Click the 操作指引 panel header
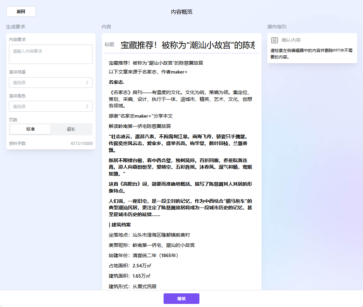The image size is (363, 307). pyautogui.click(x=276, y=26)
